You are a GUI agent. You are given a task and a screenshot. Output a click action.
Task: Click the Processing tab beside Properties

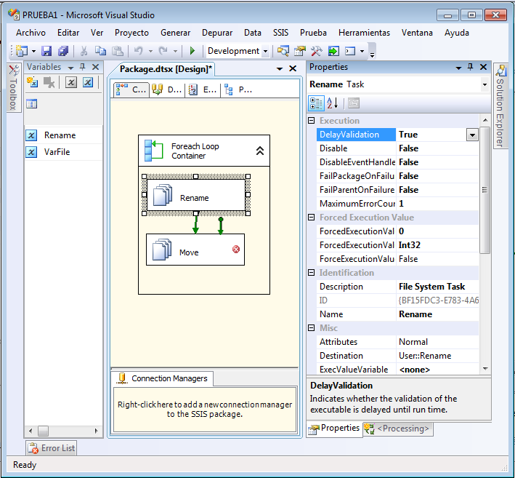click(398, 429)
